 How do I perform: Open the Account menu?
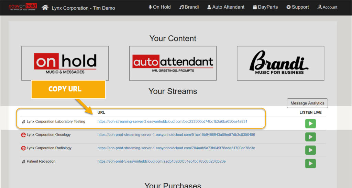point(327,7)
